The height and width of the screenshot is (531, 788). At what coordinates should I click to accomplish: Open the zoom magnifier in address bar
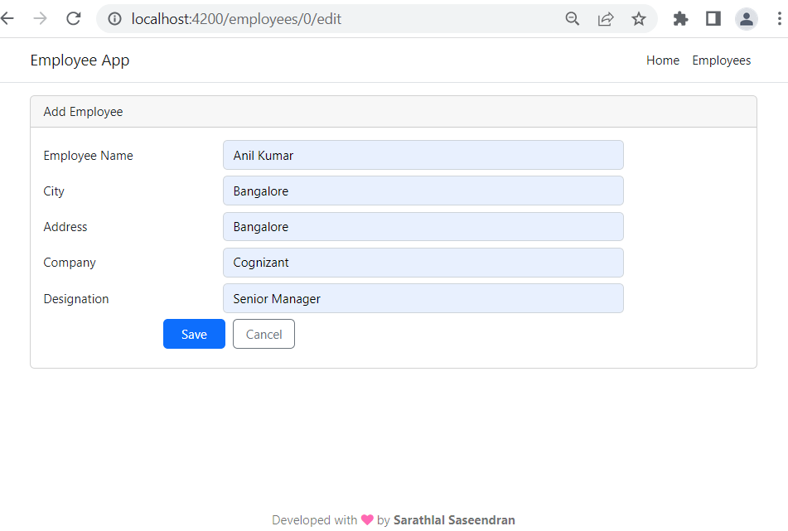click(x=572, y=19)
